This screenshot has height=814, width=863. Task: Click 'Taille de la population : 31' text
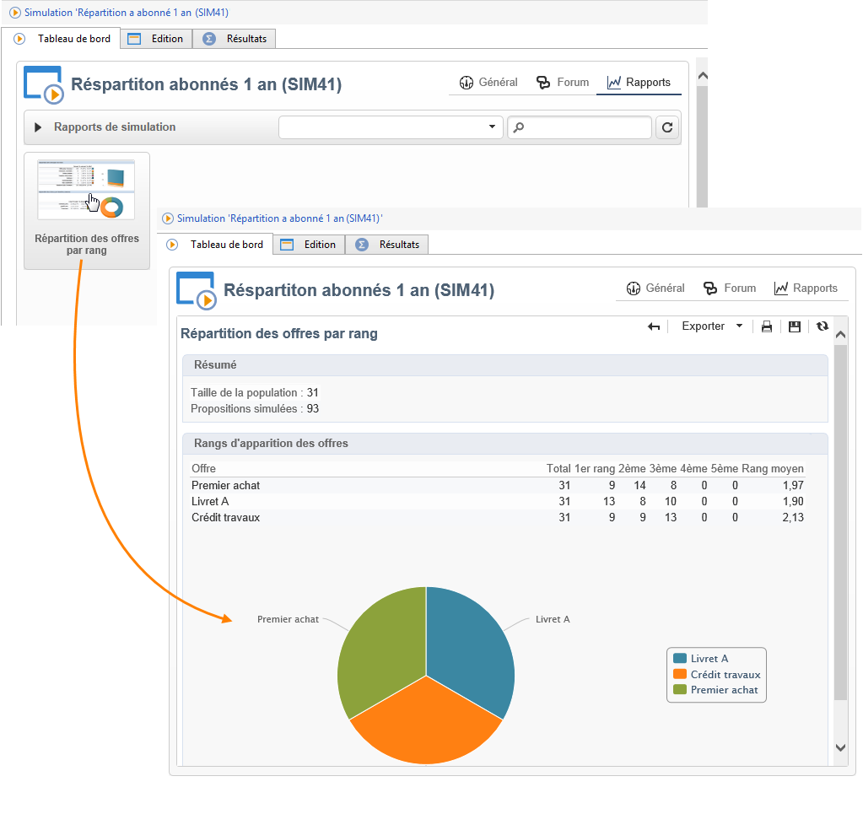point(254,392)
